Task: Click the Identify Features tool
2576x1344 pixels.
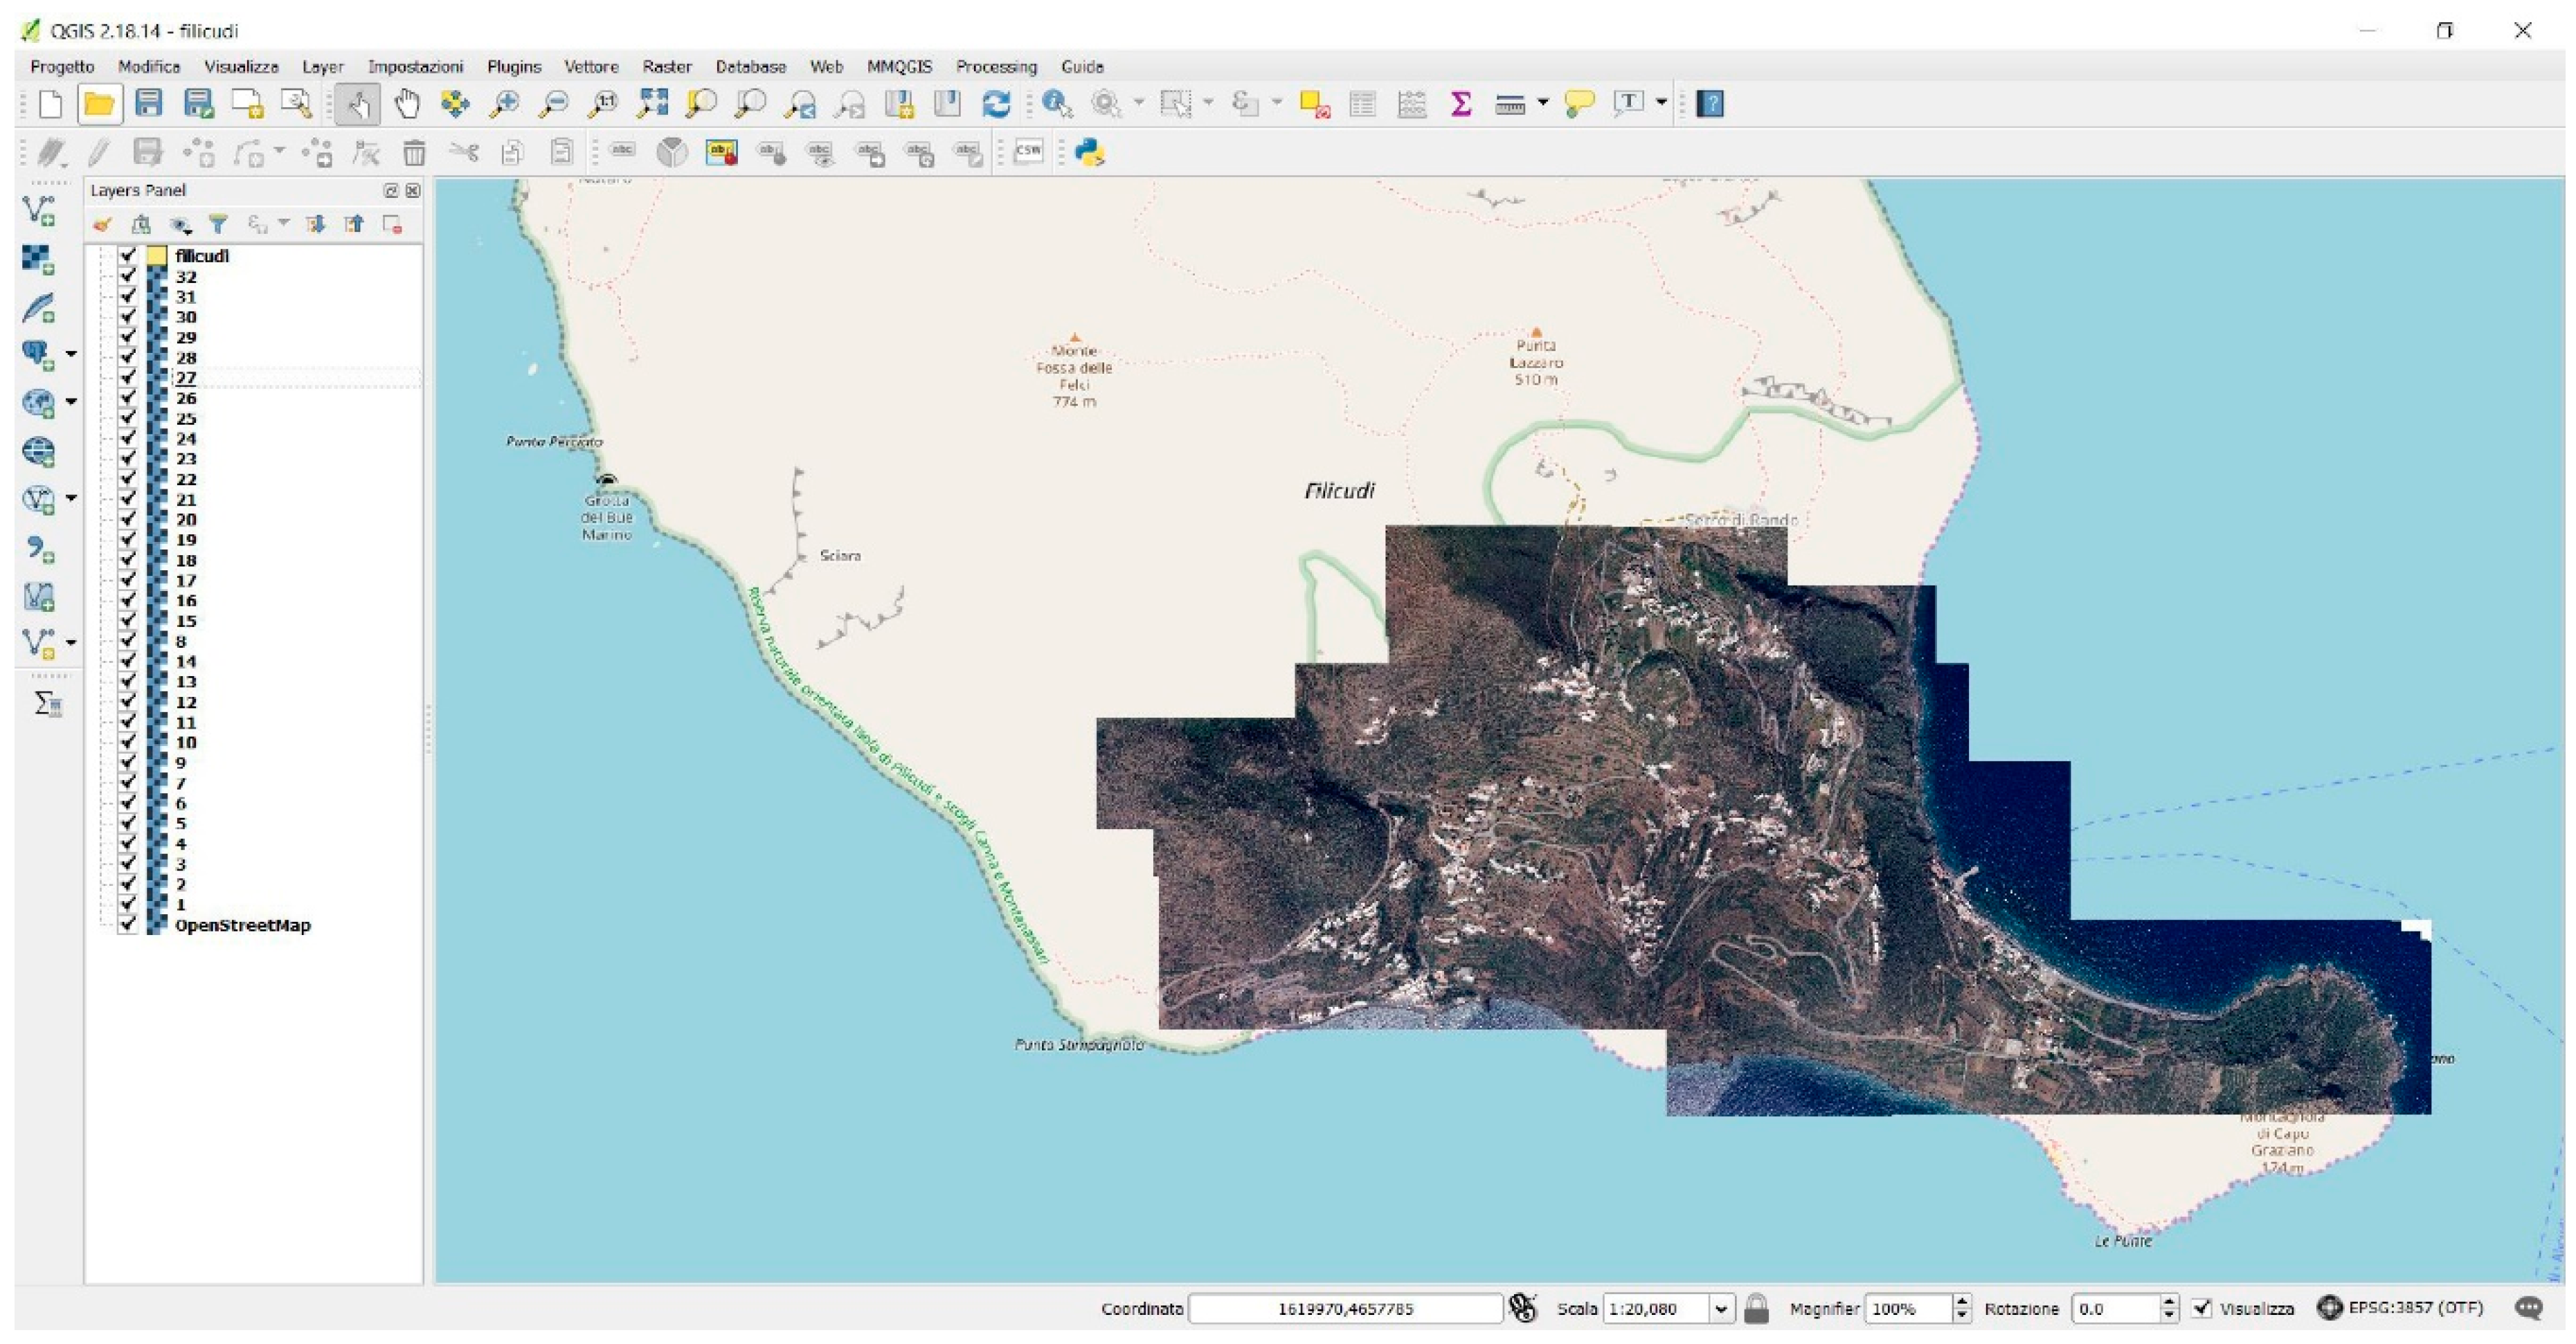Action: 1056,103
